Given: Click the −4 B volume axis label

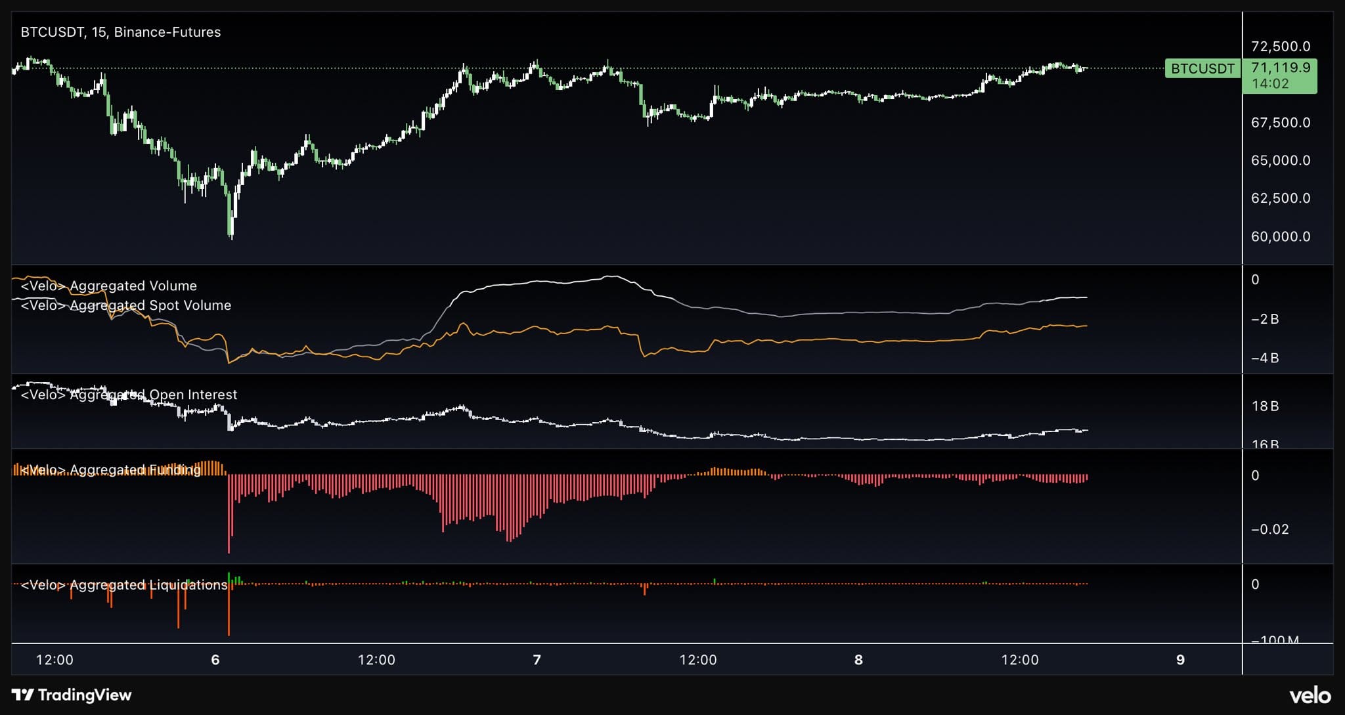Looking at the screenshot, I should pos(1265,358).
